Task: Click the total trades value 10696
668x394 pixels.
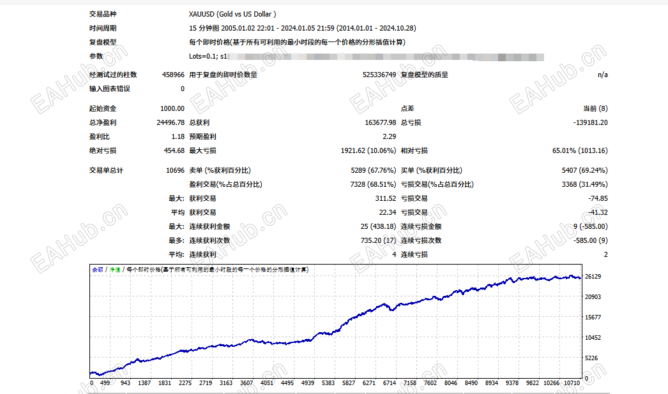Action: click(175, 170)
